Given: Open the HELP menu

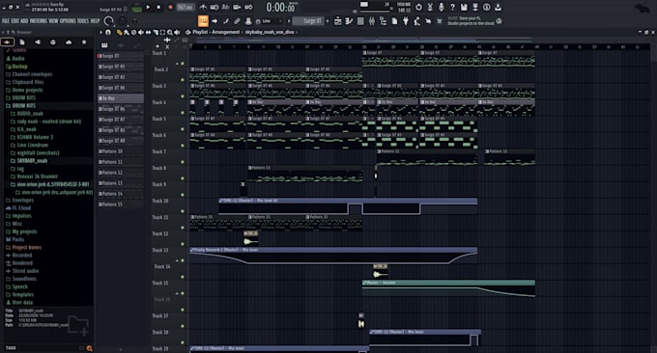Looking at the screenshot, I should 95,21.
